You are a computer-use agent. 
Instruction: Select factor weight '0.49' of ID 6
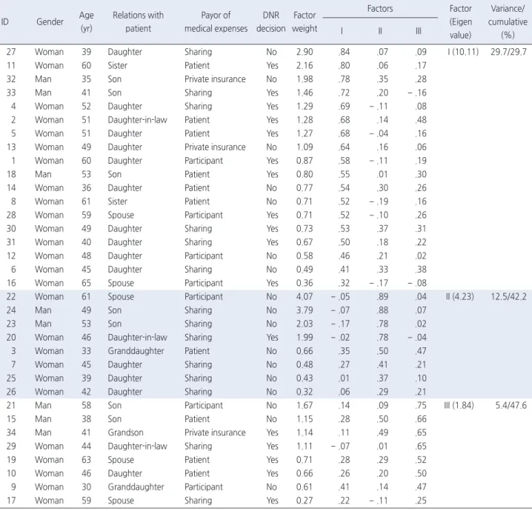pyautogui.click(x=305, y=270)
